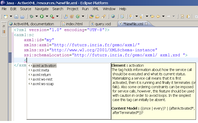Select axml:ws-soap completion proposal

(x=41, y=84)
